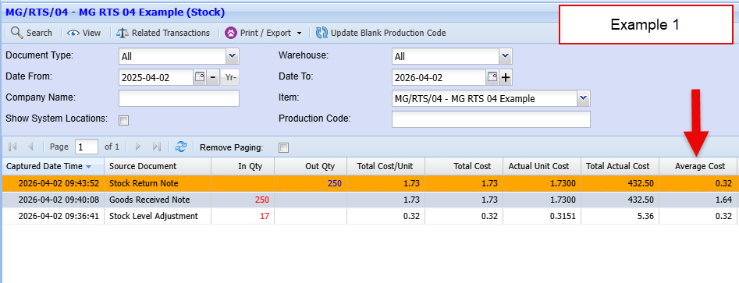This screenshot has width=739, height=283.
Task: Go to last page icon
Action: pyautogui.click(x=157, y=147)
